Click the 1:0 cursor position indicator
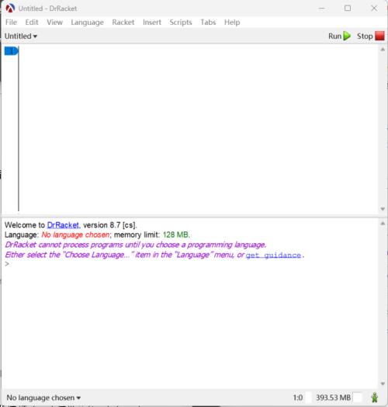The height and width of the screenshot is (407, 388). pos(298,398)
